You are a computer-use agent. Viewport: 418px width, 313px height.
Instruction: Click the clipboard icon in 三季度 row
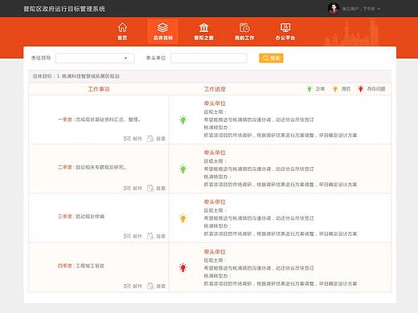tap(150, 236)
